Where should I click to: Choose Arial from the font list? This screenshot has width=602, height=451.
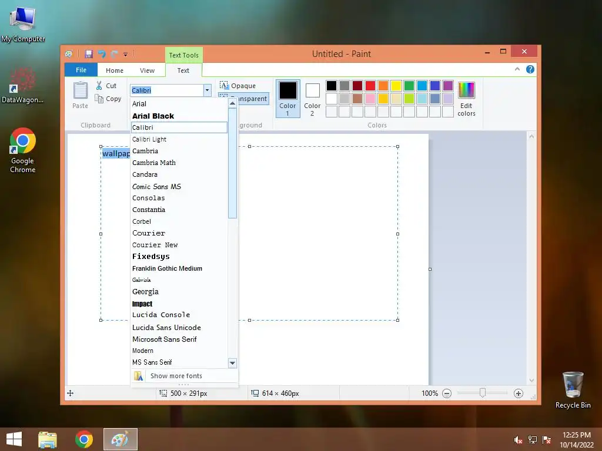pos(179,103)
